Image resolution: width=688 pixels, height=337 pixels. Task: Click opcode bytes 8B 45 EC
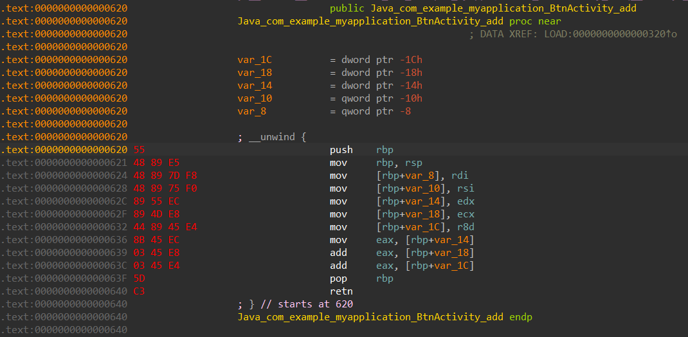pos(156,240)
